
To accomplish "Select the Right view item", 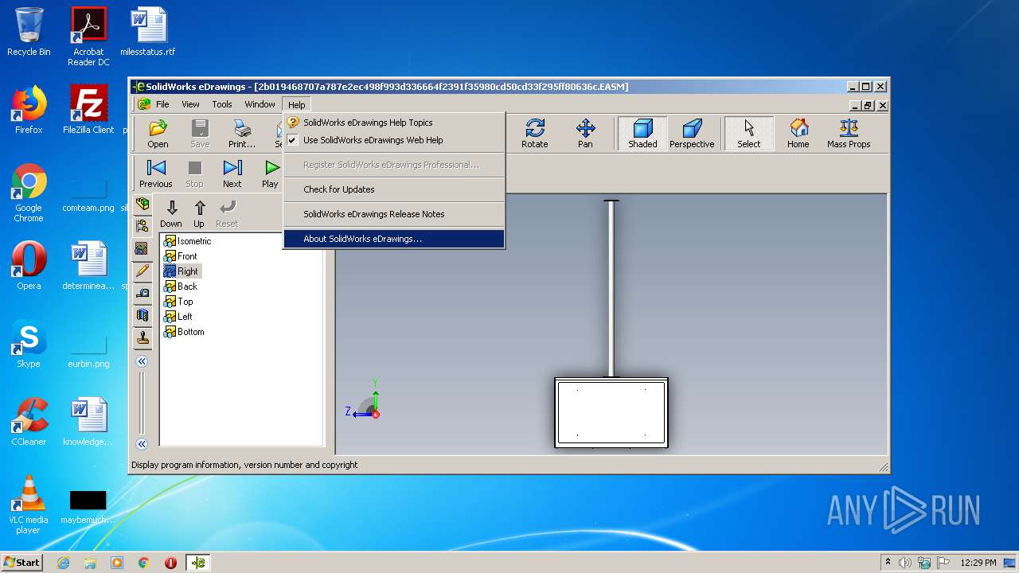I will pyautogui.click(x=181, y=271).
